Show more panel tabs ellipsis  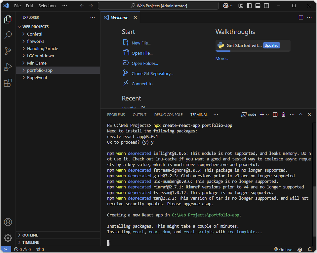(x=216, y=114)
